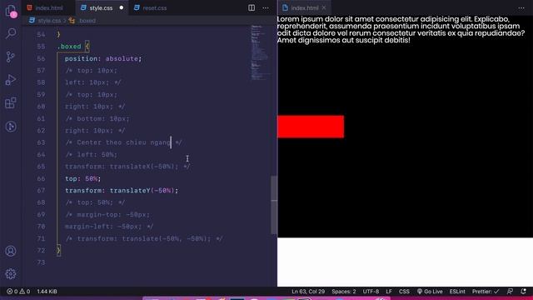Open the Source Control view

pos(11,57)
